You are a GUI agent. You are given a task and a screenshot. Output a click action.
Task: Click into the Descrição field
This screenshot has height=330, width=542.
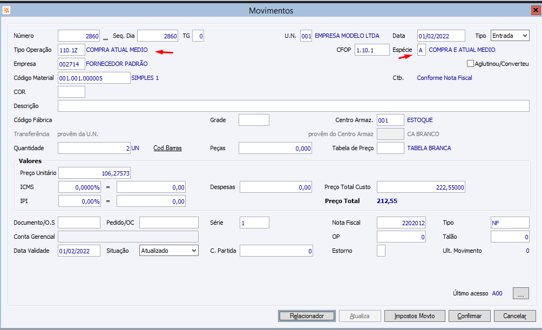pyautogui.click(x=294, y=106)
